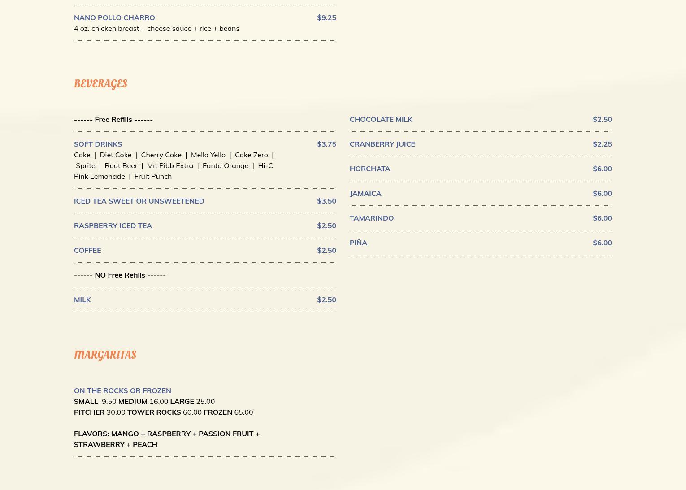The height and width of the screenshot is (490, 686).
Task: Select Iced Tea Sweet or Unsweetened
Action: pyautogui.click(x=139, y=201)
